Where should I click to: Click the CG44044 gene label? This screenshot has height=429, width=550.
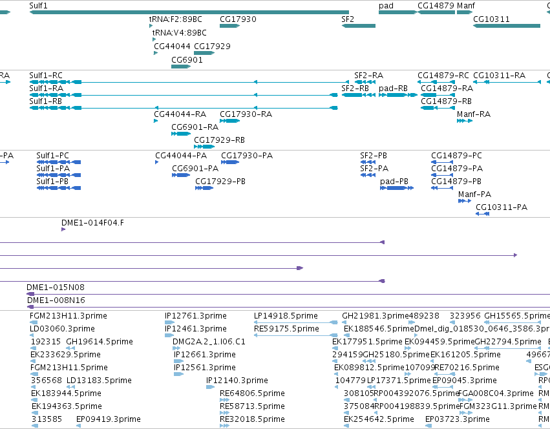click(x=172, y=47)
